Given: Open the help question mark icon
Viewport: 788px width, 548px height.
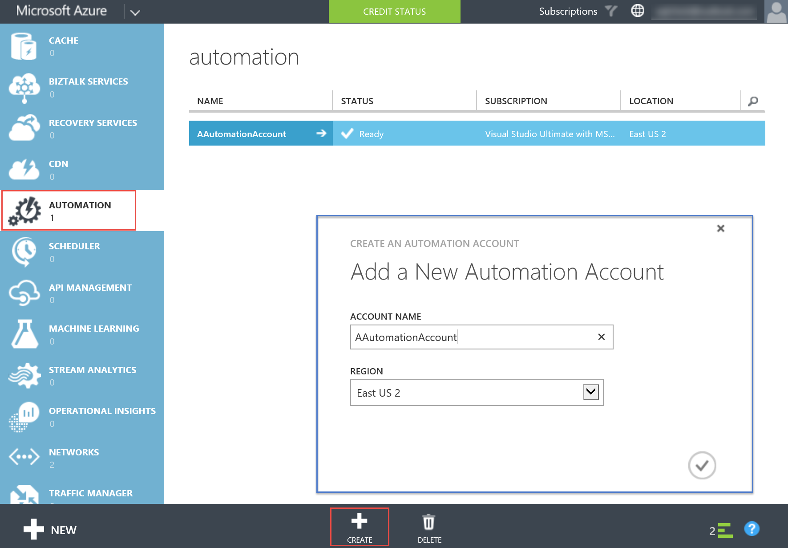Looking at the screenshot, I should click(x=752, y=529).
